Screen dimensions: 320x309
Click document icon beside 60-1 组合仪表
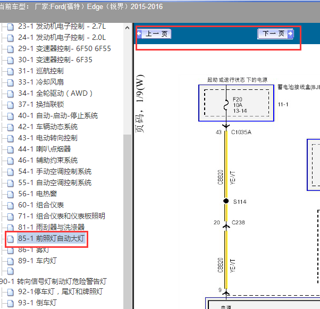tap(11, 205)
